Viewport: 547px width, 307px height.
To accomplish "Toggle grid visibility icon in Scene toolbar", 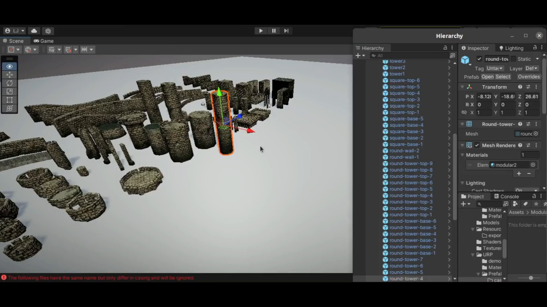I will pyautogui.click(x=52, y=49).
